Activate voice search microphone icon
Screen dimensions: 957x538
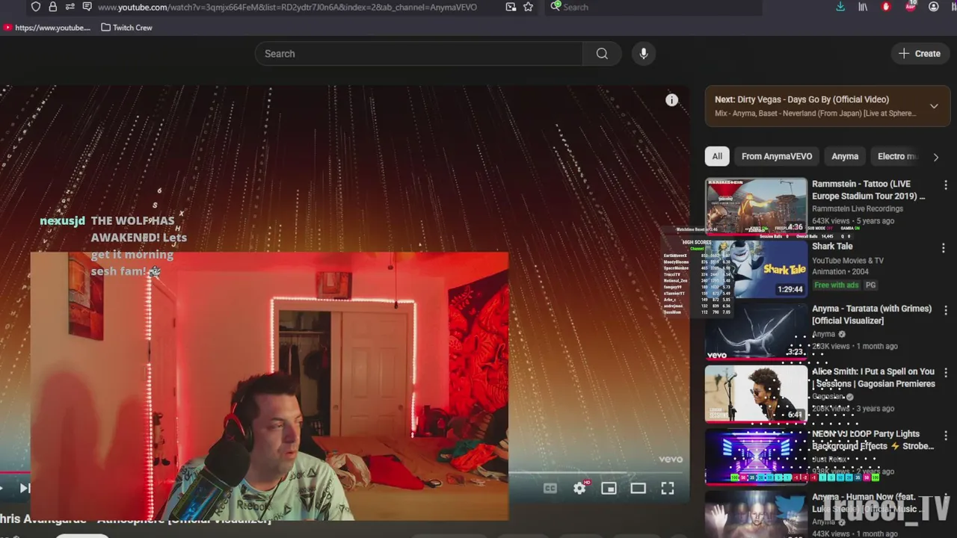[644, 54]
